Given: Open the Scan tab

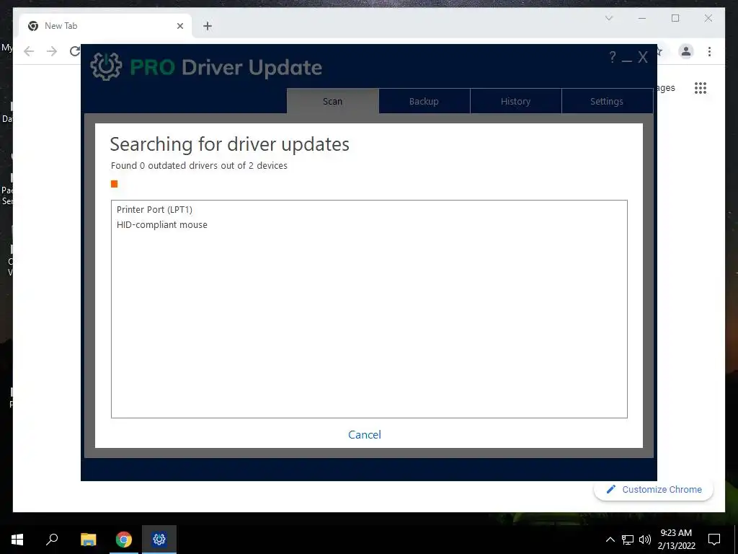Looking at the screenshot, I should 332,101.
